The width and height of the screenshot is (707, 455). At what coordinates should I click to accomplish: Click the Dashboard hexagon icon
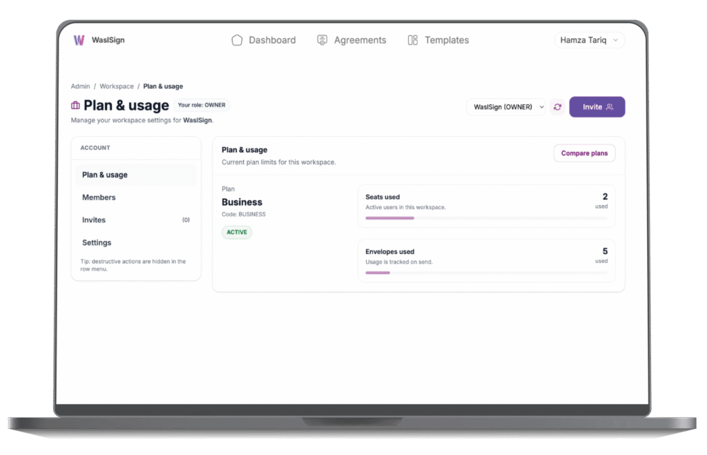pyautogui.click(x=237, y=40)
